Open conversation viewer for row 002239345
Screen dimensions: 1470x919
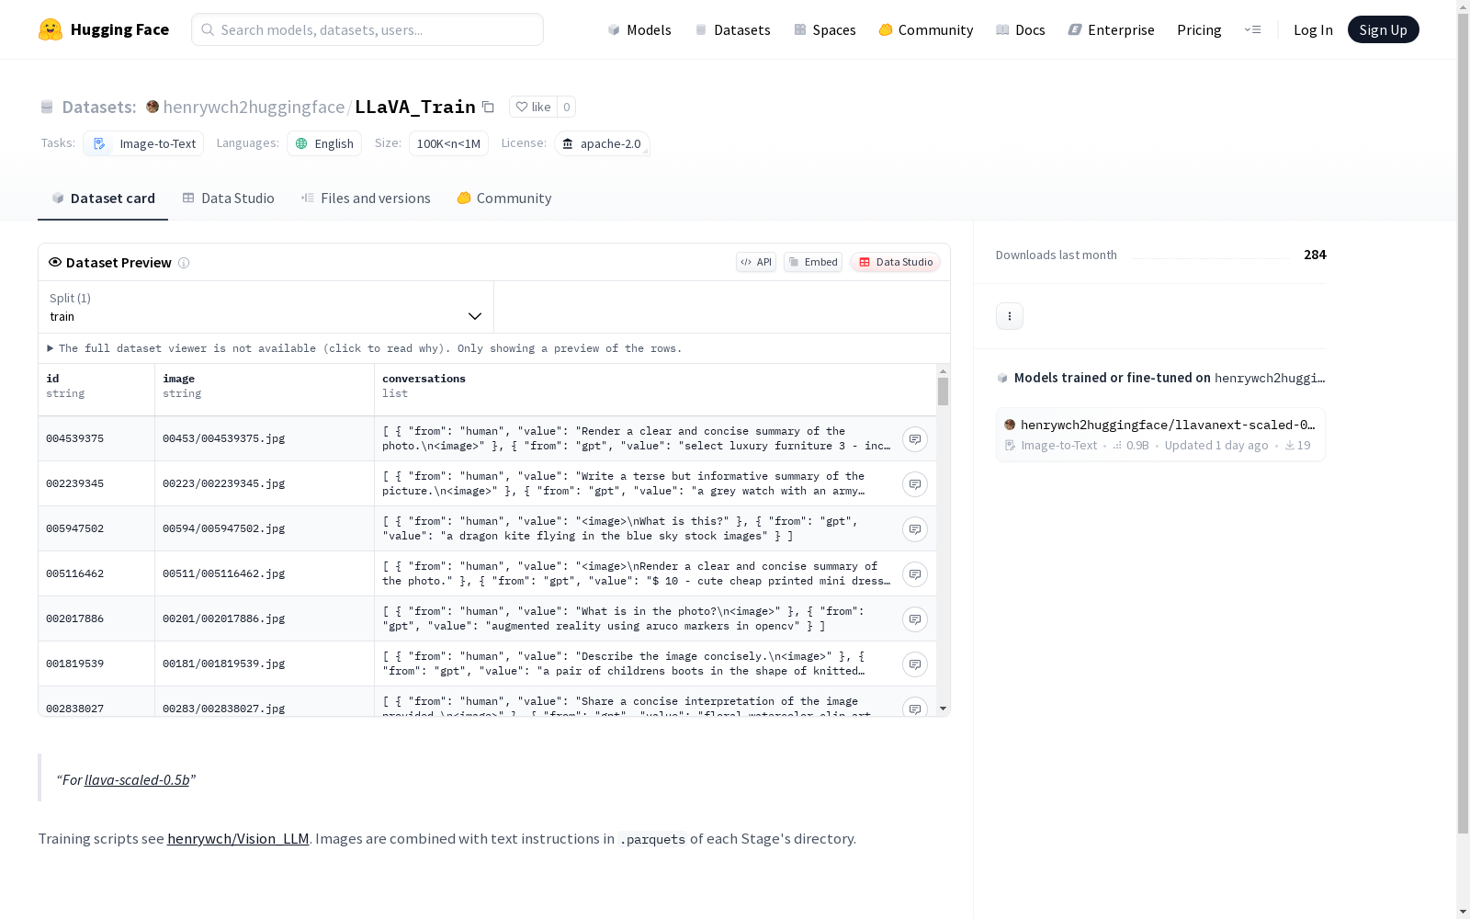click(915, 484)
